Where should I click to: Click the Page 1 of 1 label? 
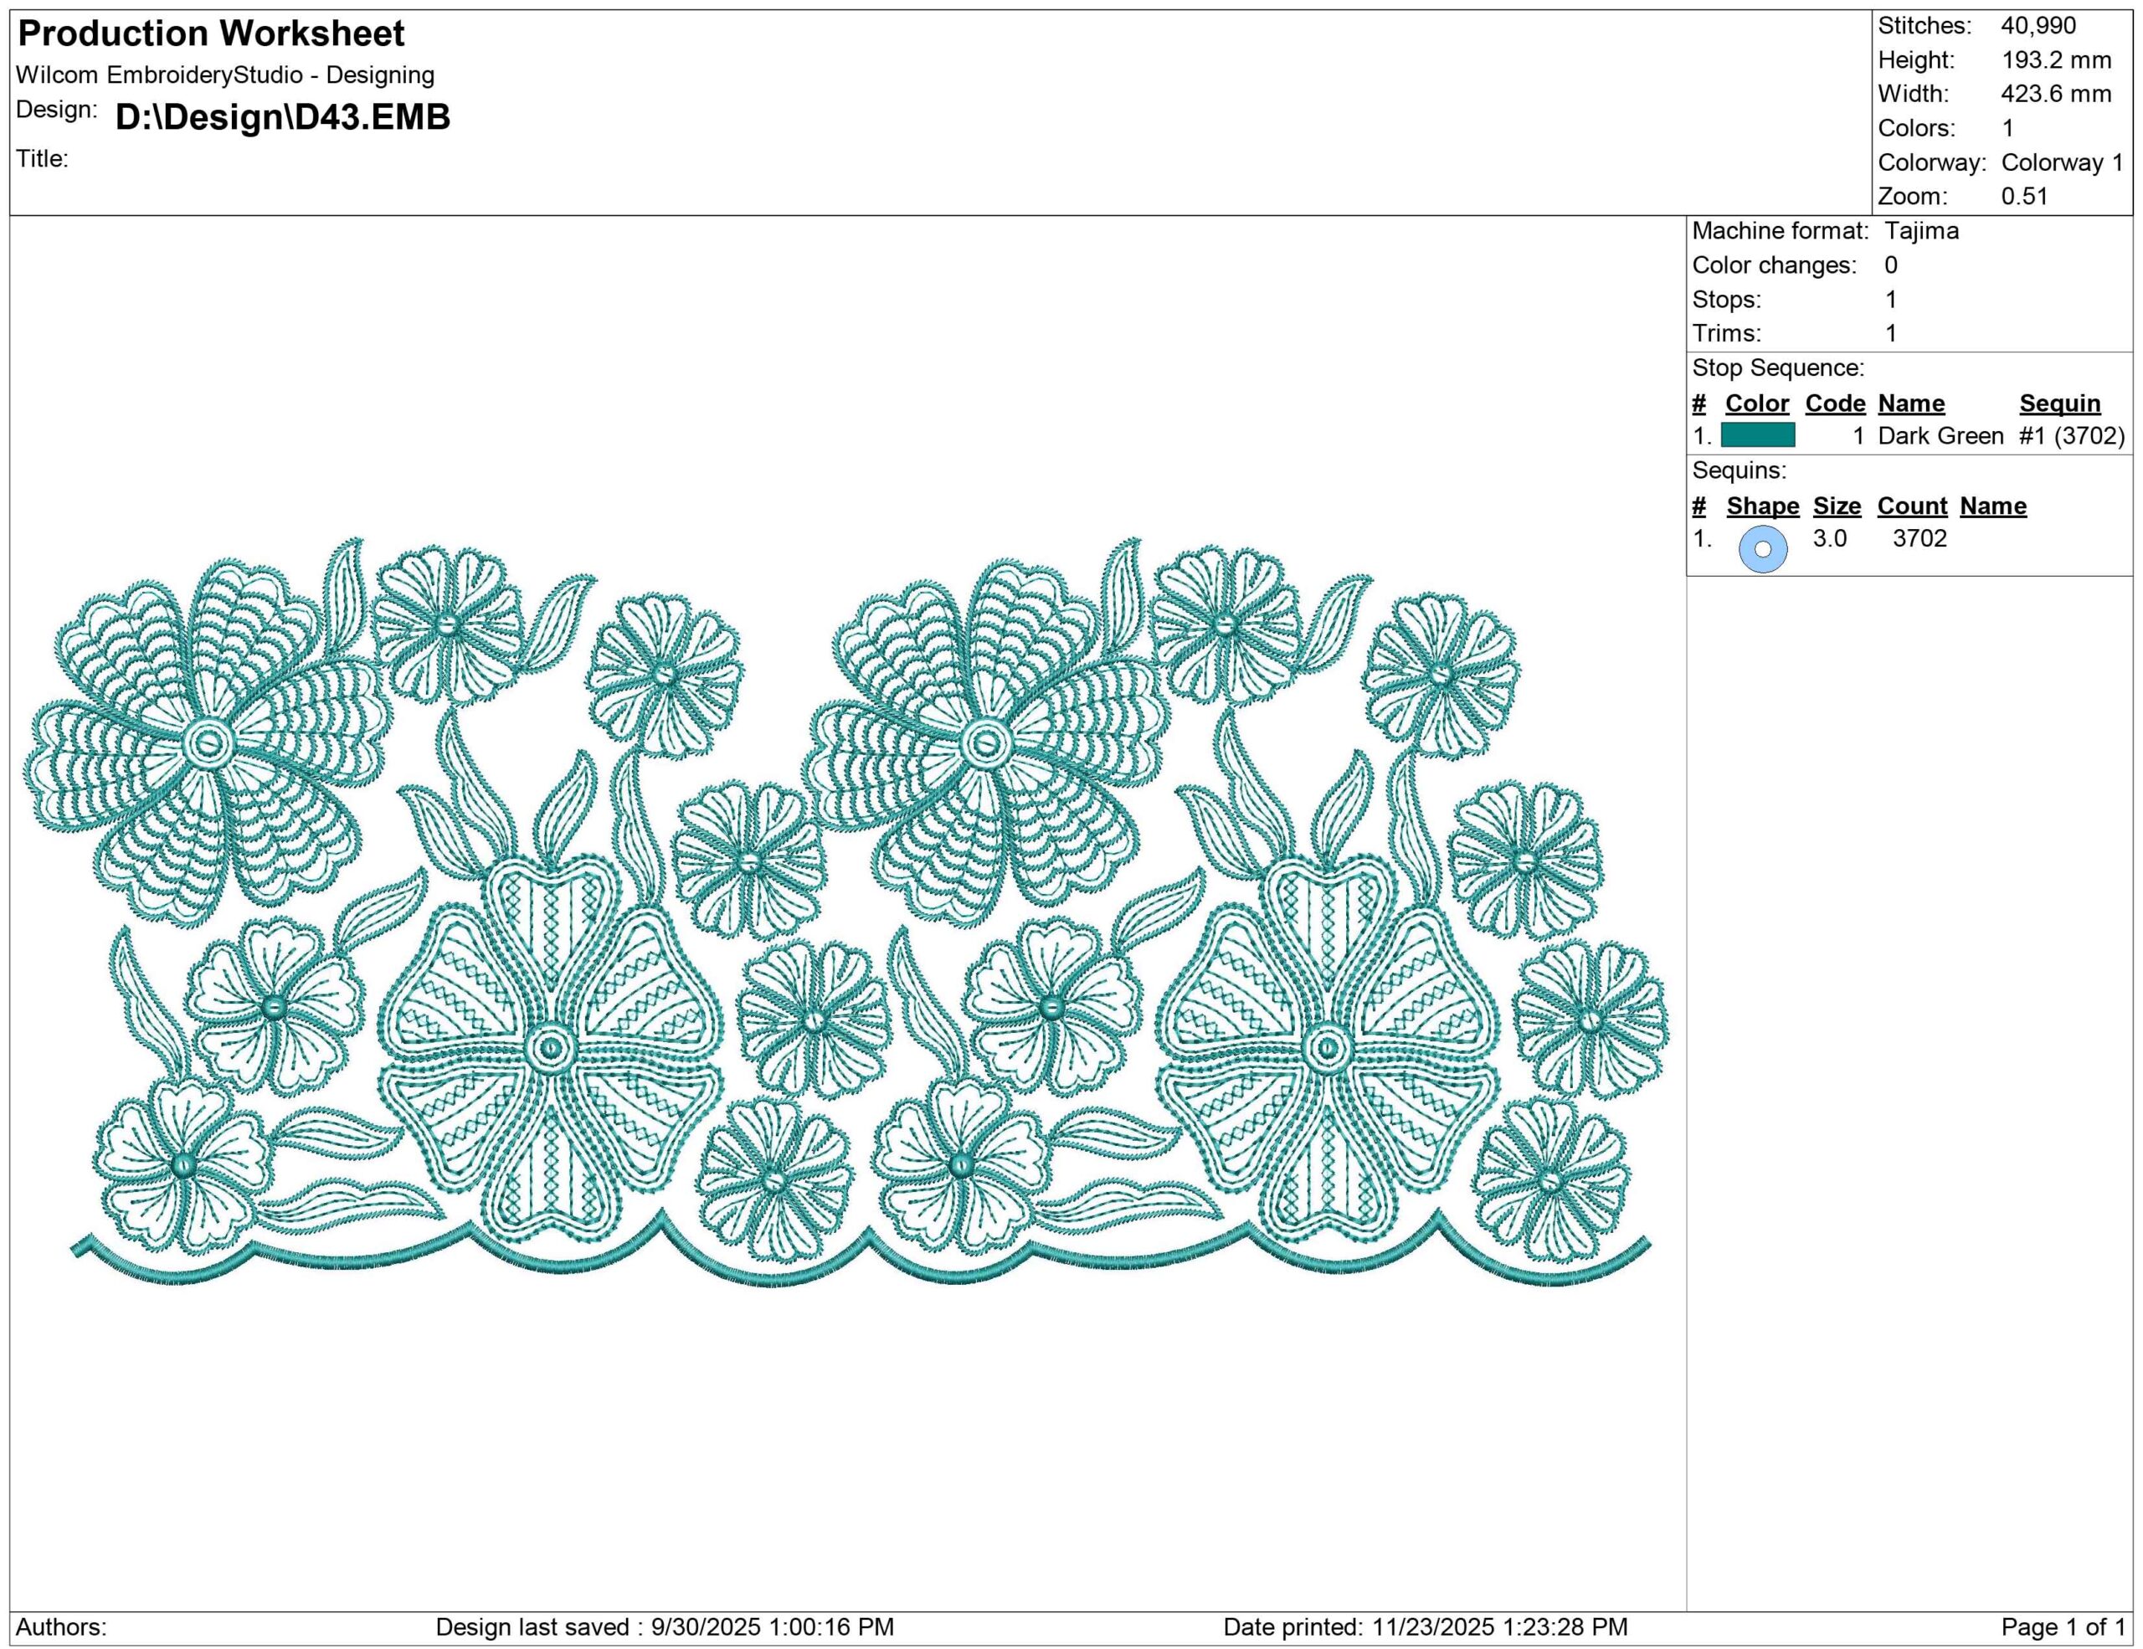point(2063,1627)
